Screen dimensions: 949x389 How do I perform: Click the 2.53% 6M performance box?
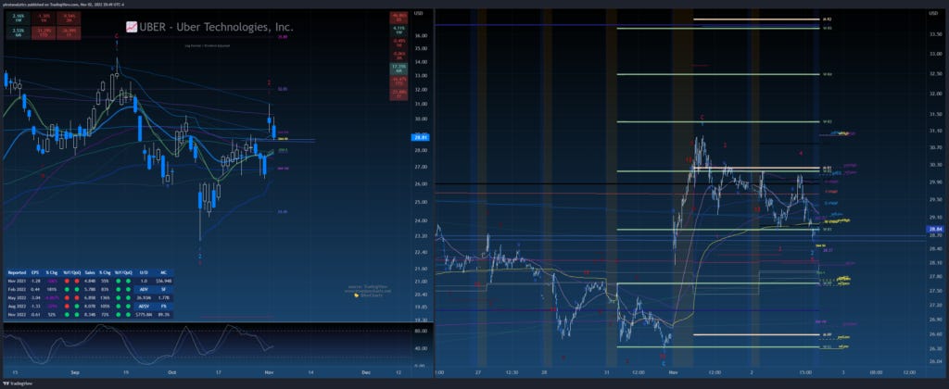19,31
